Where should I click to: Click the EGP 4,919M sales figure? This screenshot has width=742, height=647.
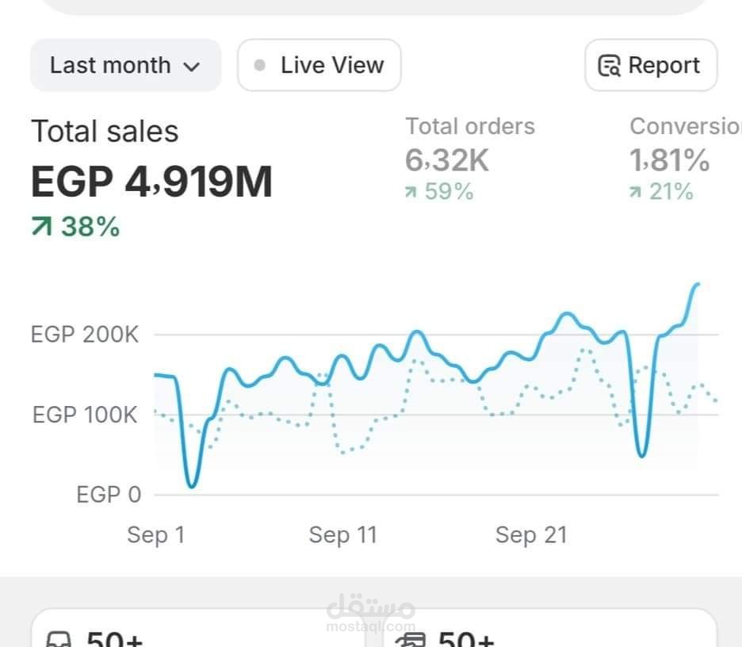pyautogui.click(x=151, y=182)
